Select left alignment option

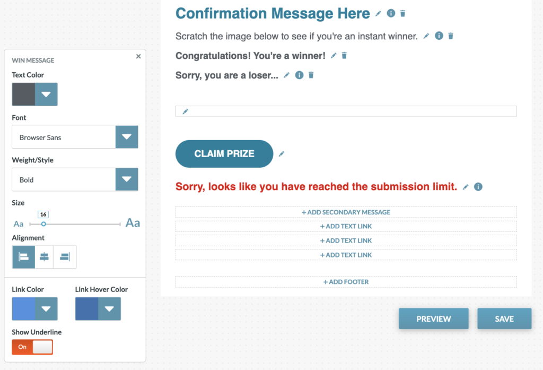tap(24, 257)
